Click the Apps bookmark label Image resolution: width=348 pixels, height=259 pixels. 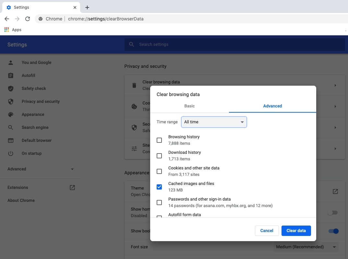click(17, 30)
